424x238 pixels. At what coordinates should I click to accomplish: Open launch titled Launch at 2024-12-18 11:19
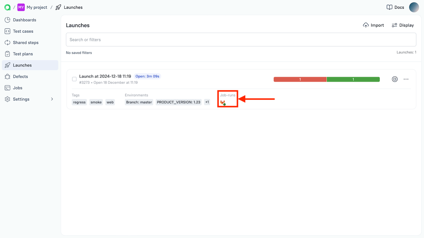pyautogui.click(x=105, y=76)
